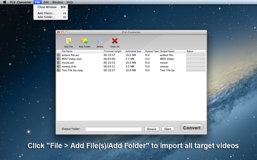The image size is (257, 160).
Task: Click row number 5 in file list
Action: [58, 70]
